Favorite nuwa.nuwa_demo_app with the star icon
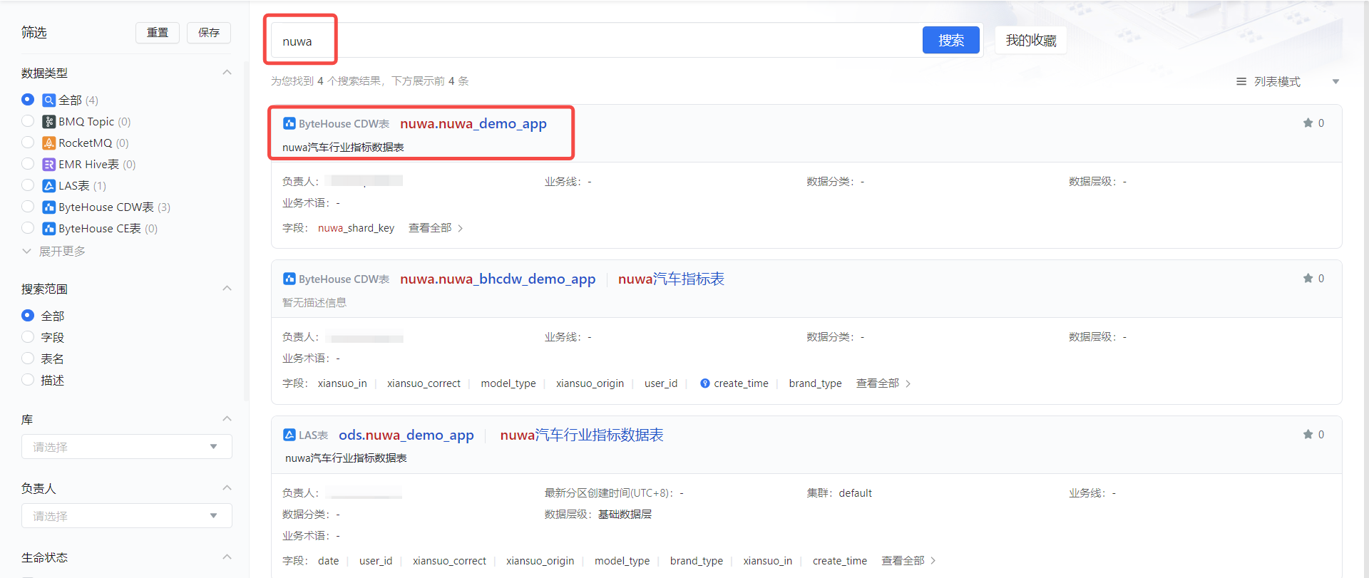Screen dimensions: 1369x578 click(x=1308, y=123)
